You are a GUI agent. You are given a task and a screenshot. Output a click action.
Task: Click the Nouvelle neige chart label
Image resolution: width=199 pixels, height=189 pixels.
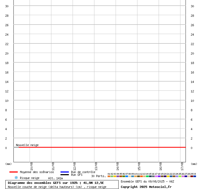[x=27, y=145]
